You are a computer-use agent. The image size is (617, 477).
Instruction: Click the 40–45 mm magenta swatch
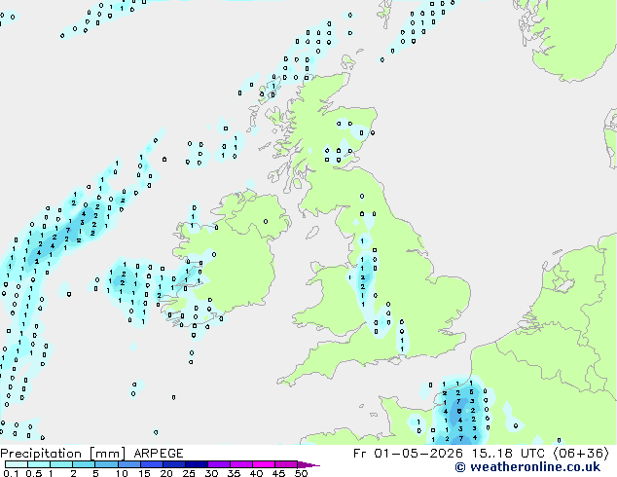[264, 464]
